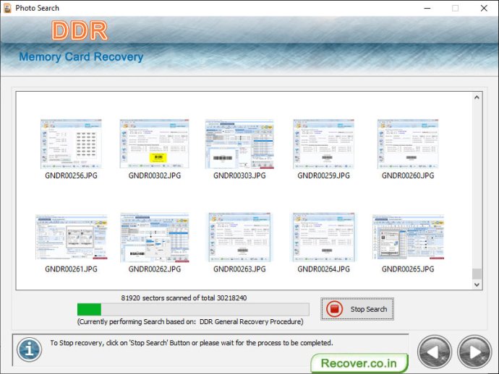
Task: Click the file name GNDR00265.JPG
Action: click(x=408, y=269)
